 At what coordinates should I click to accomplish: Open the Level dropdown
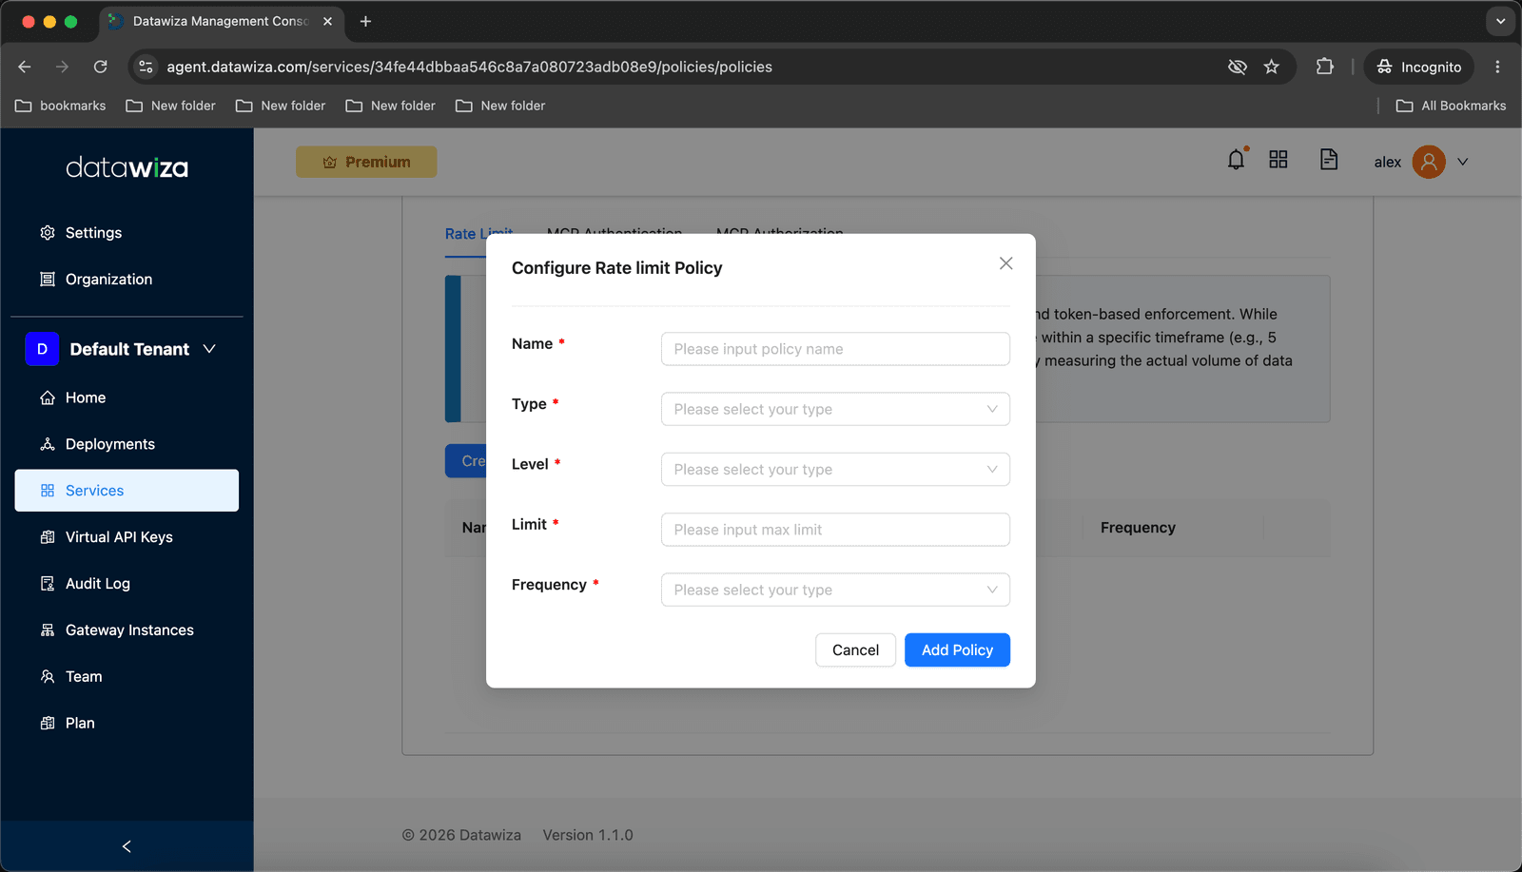[835, 470]
